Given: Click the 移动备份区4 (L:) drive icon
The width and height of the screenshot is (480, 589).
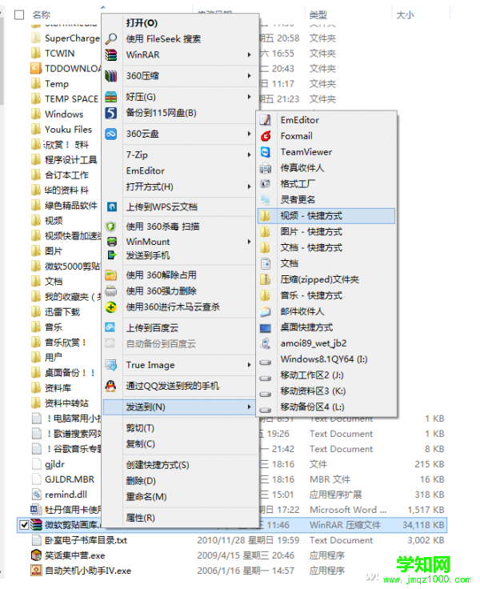Looking at the screenshot, I should 266,409.
